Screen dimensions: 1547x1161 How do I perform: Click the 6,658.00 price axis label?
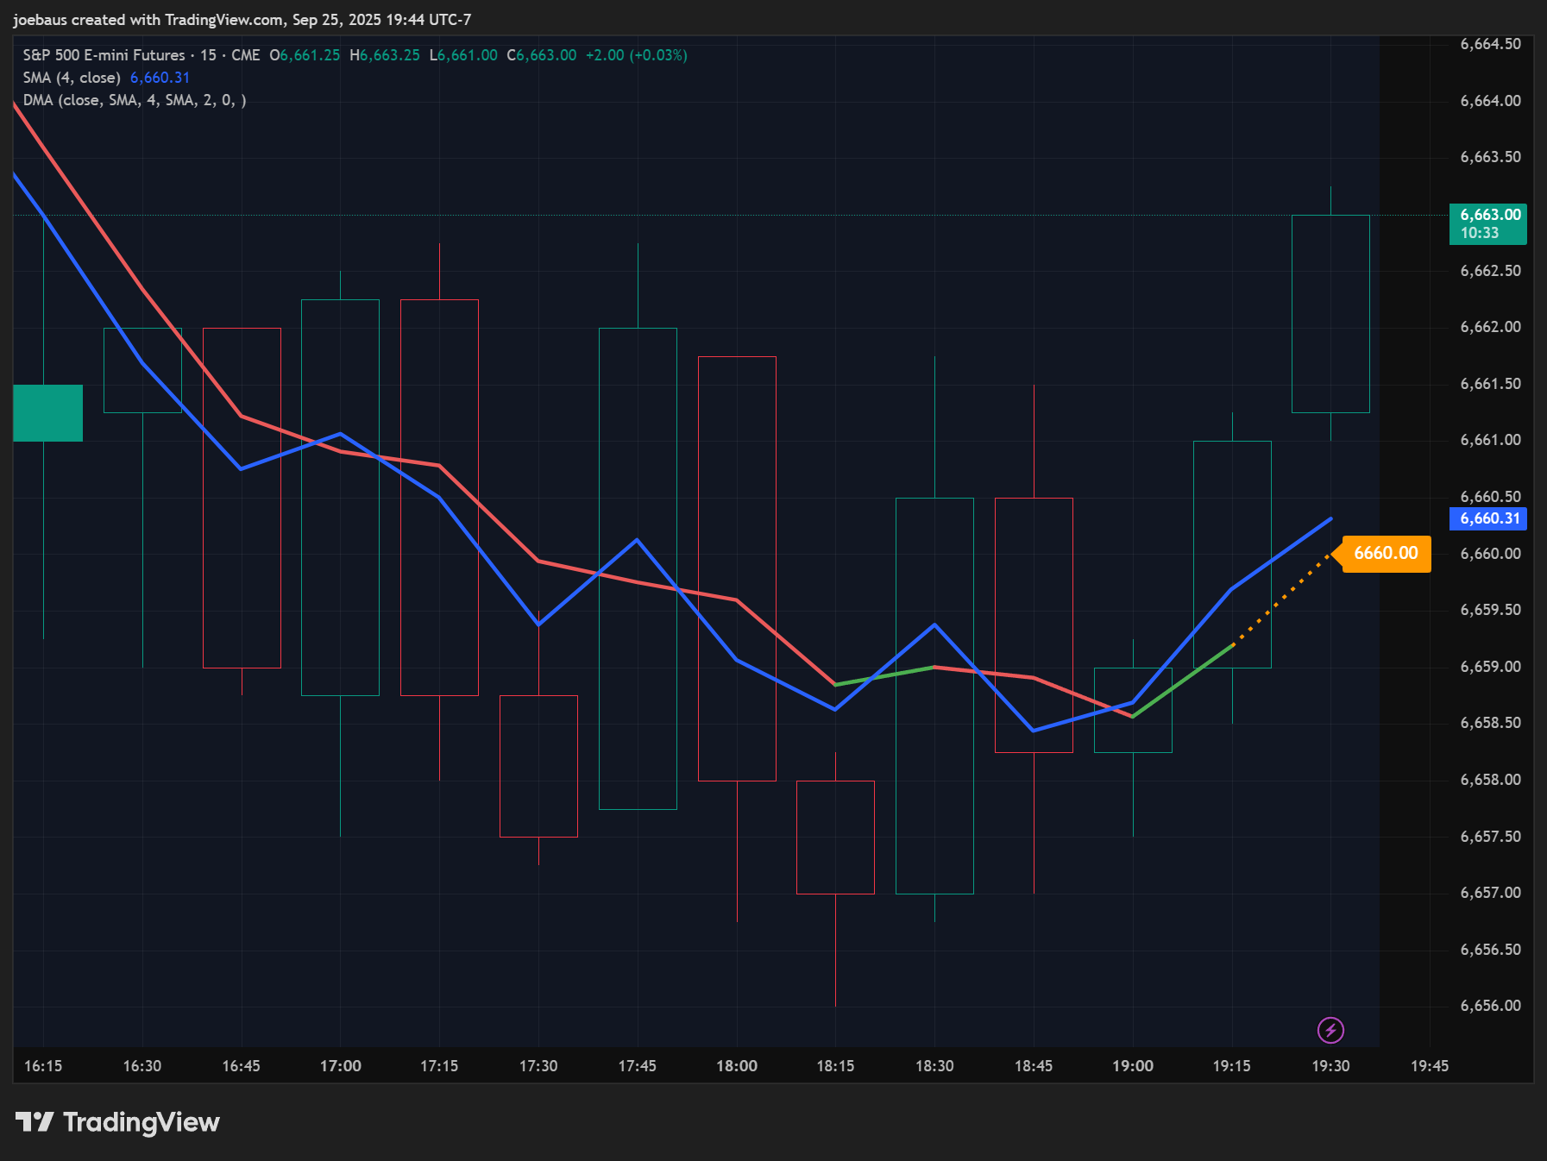(x=1490, y=780)
